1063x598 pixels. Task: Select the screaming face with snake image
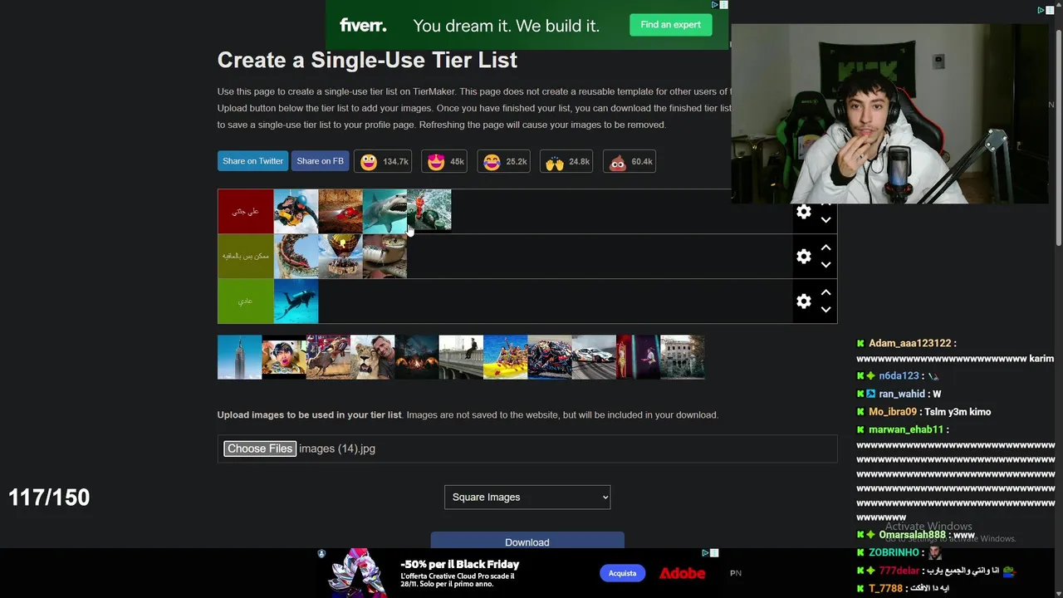click(284, 357)
